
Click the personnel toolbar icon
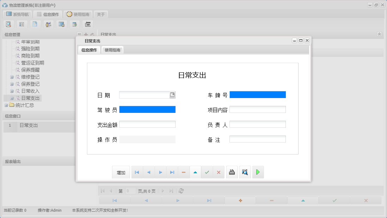tap(48, 24)
